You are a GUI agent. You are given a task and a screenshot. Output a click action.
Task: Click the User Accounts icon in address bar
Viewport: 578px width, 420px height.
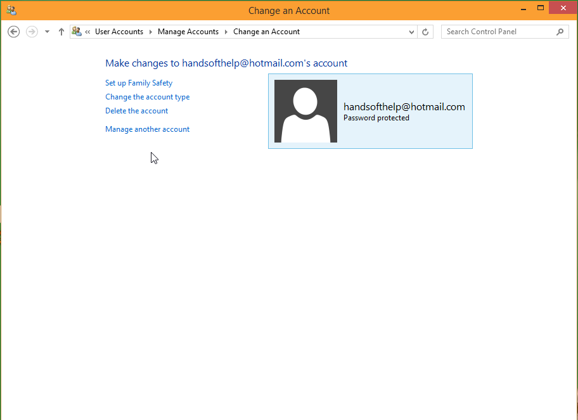click(77, 32)
